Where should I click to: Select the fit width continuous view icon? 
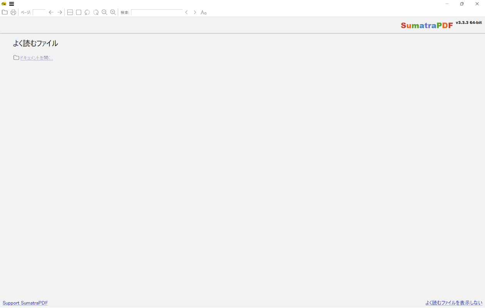click(70, 12)
